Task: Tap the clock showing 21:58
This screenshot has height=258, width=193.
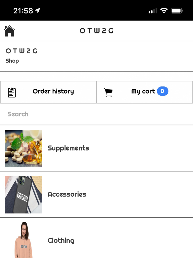Action: coord(23,11)
